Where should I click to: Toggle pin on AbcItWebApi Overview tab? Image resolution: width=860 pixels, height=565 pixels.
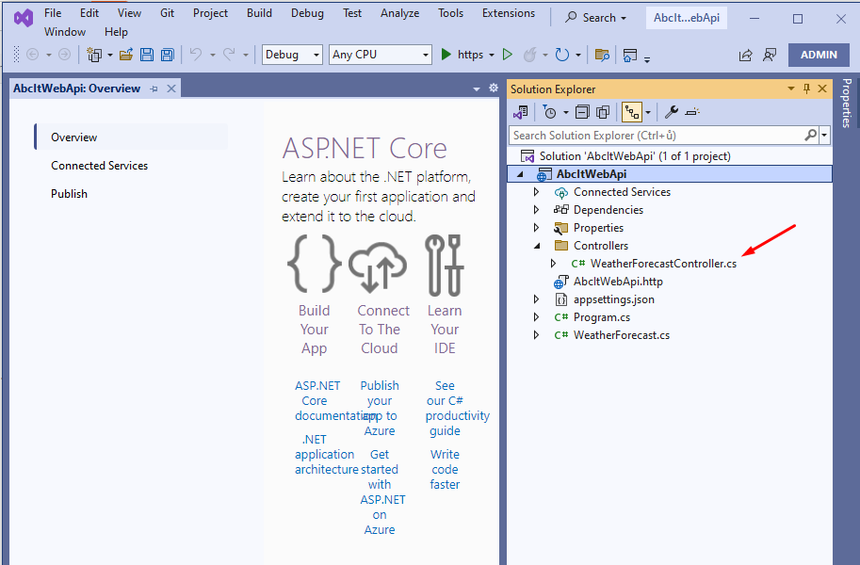(154, 89)
